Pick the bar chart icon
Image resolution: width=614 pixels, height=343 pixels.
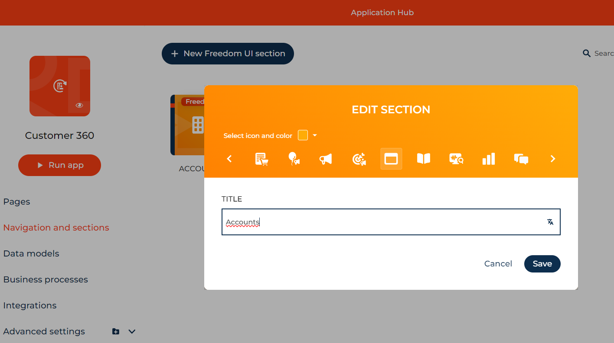point(489,159)
